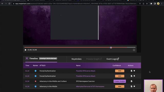Open the browser extensions puzzle icon
This screenshot has width=164, height=92.
pyautogui.click(x=151, y=4)
